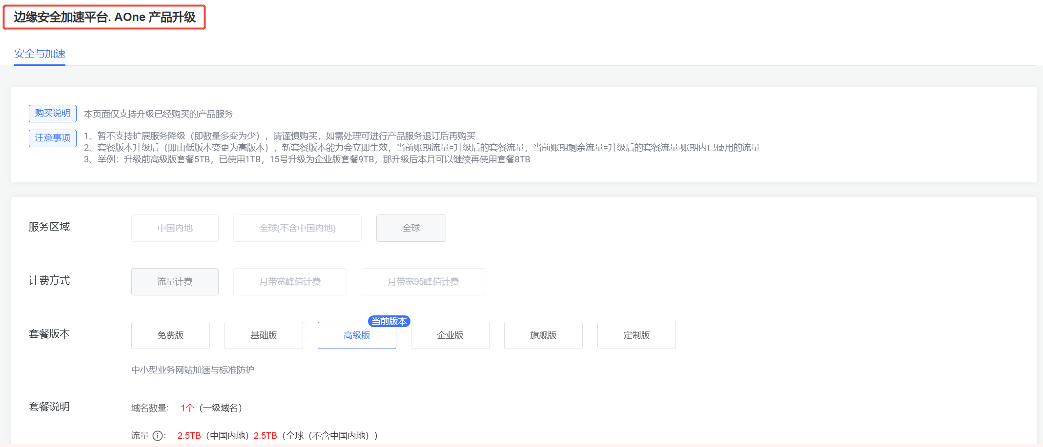Click note line starting 1、暂不支持扩展服务降级

280,136
